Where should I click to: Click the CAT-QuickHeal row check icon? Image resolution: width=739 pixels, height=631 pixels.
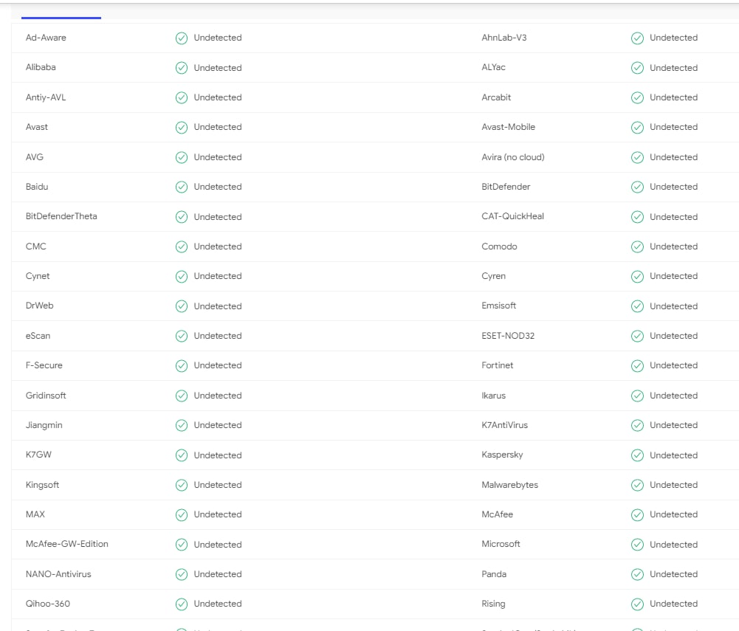[637, 217]
